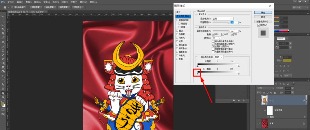This screenshot has height=130, width=310.
Task: Click the 打印尺寸 button in options bar
Action: [77, 7]
